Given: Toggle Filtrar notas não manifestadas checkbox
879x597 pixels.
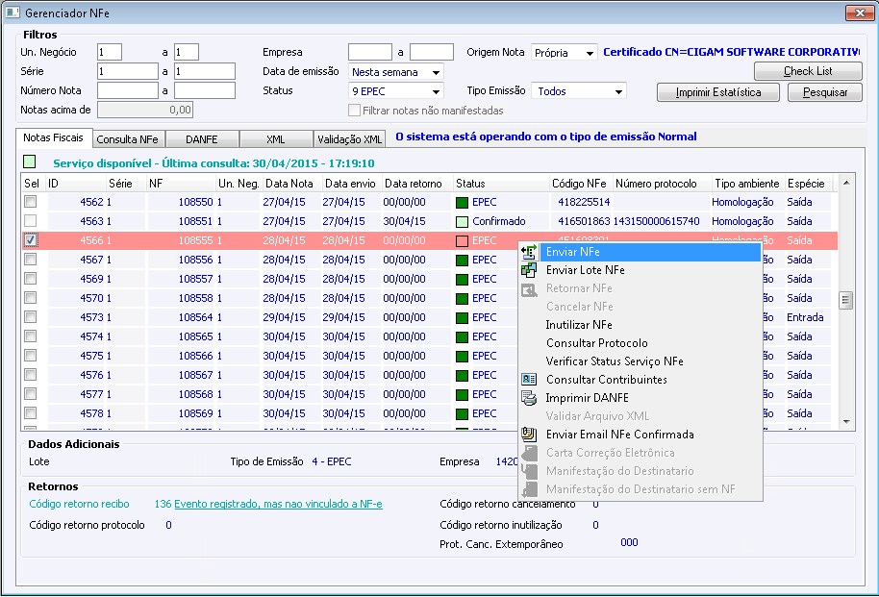Looking at the screenshot, I should (354, 111).
